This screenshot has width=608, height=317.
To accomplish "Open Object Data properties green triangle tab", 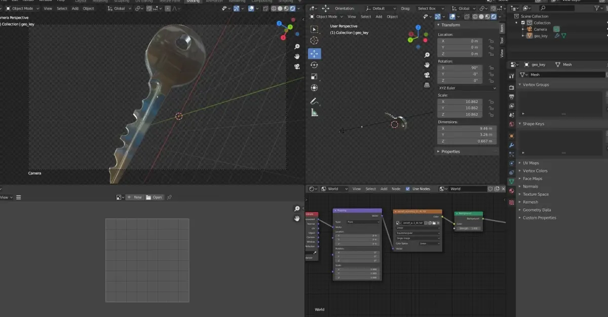I will tap(511, 181).
